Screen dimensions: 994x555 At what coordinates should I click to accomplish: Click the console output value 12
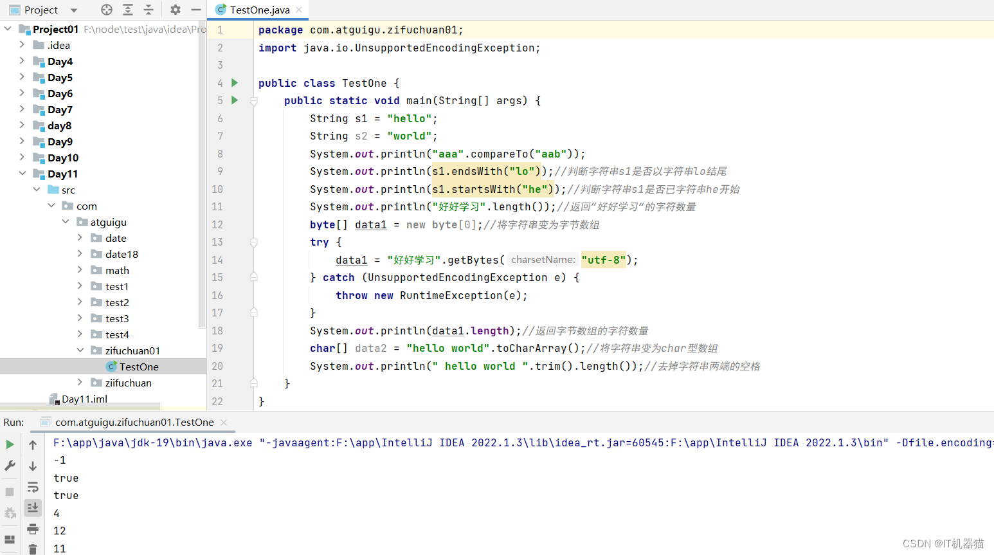tap(60, 531)
